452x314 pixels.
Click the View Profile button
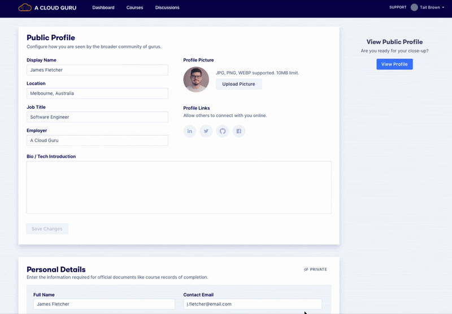coord(394,64)
